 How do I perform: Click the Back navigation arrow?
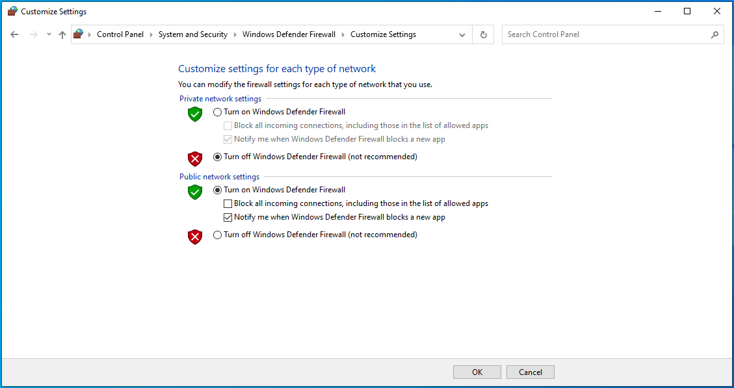[14, 34]
